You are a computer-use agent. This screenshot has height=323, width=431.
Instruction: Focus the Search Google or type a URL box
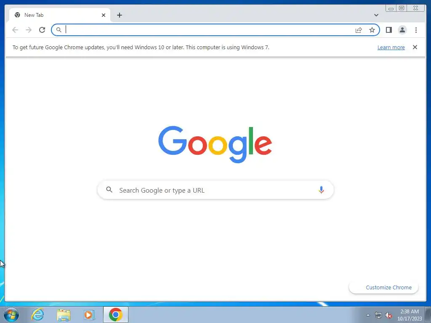pyautogui.click(x=215, y=190)
